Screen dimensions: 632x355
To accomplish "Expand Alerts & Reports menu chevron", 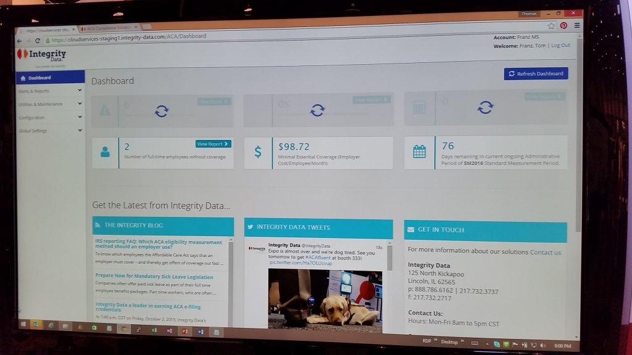I will [x=80, y=90].
